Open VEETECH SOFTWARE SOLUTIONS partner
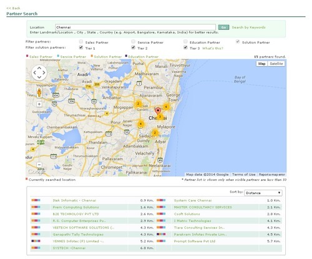The image size is (312, 259). [x=84, y=228]
